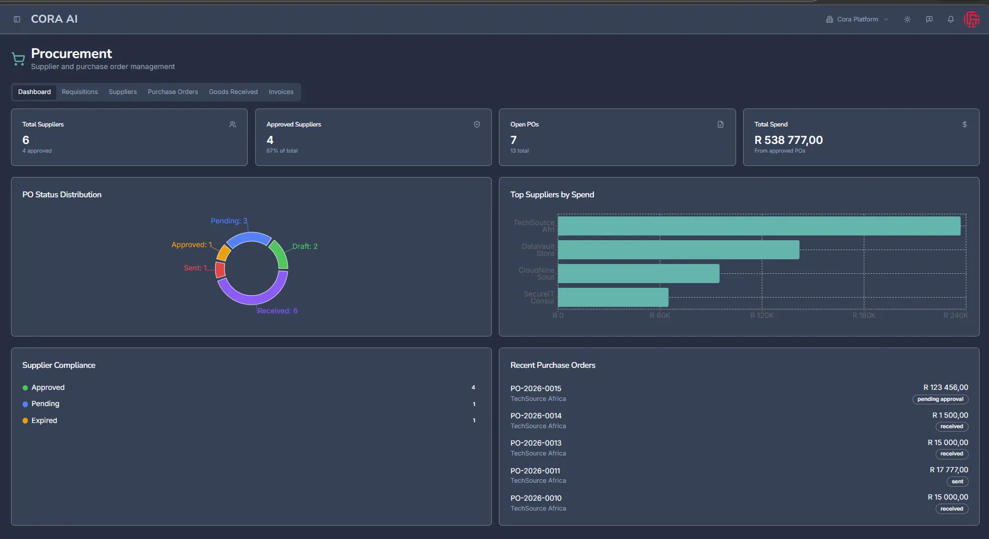Click the Total Spend dollar icon

coord(965,124)
